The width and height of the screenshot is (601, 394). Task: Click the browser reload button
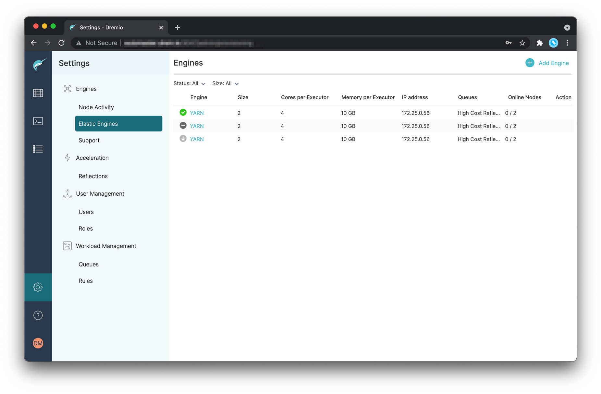click(61, 43)
